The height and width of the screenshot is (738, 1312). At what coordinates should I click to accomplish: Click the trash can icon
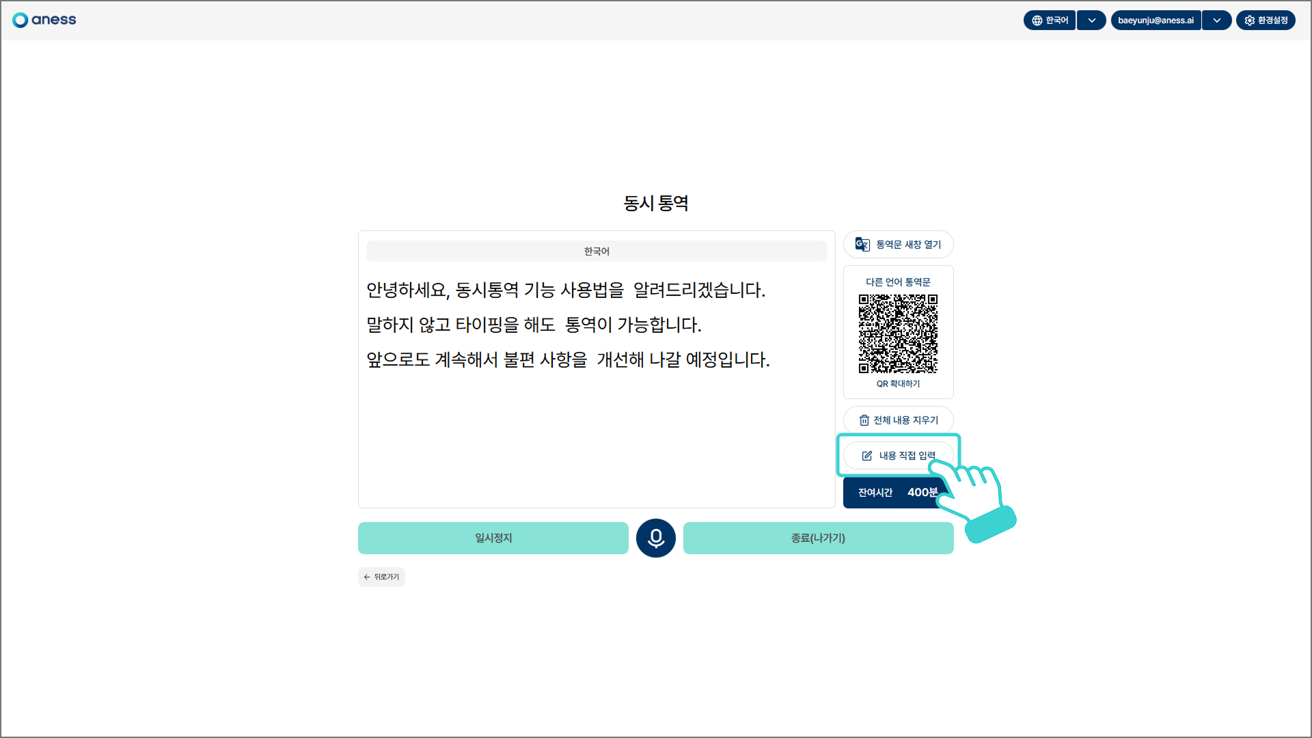pyautogui.click(x=864, y=420)
